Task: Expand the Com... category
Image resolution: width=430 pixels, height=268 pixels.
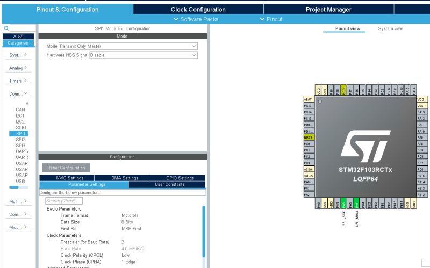Action: click(18, 214)
